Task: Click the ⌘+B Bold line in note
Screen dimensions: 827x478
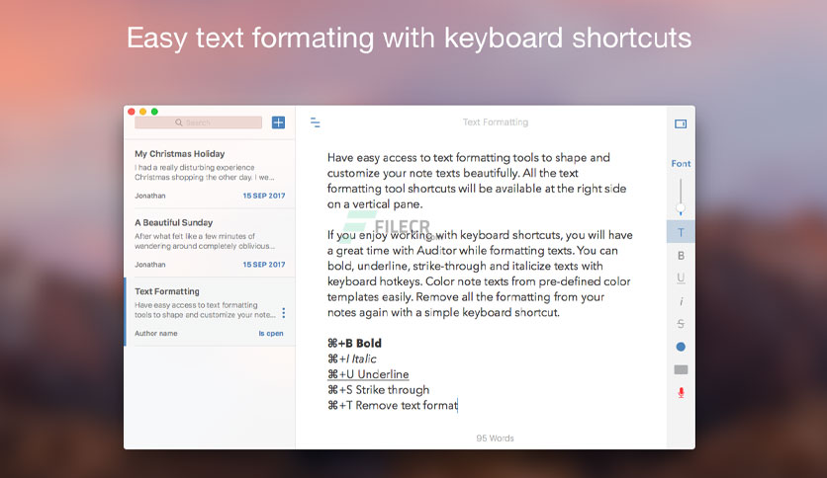Action: [x=354, y=344]
